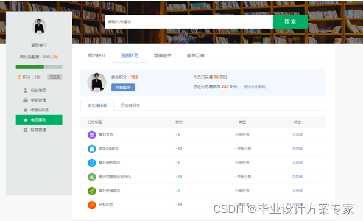Click the star icon for 收藏&关注
This screenshot has height=221, width=363.
pos(26,110)
